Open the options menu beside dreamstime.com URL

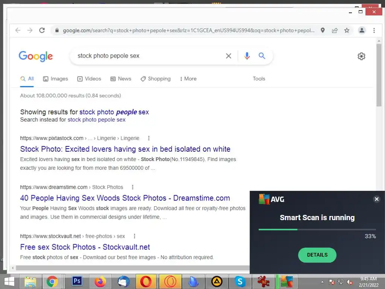[133, 187]
